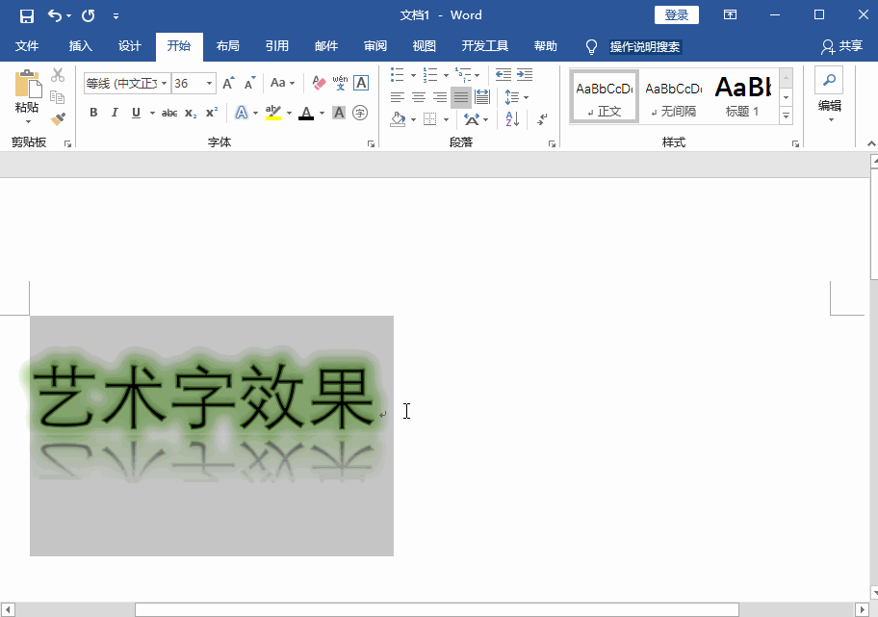The width and height of the screenshot is (878, 617).
Task: Expand the line spacing options
Action: point(526,96)
